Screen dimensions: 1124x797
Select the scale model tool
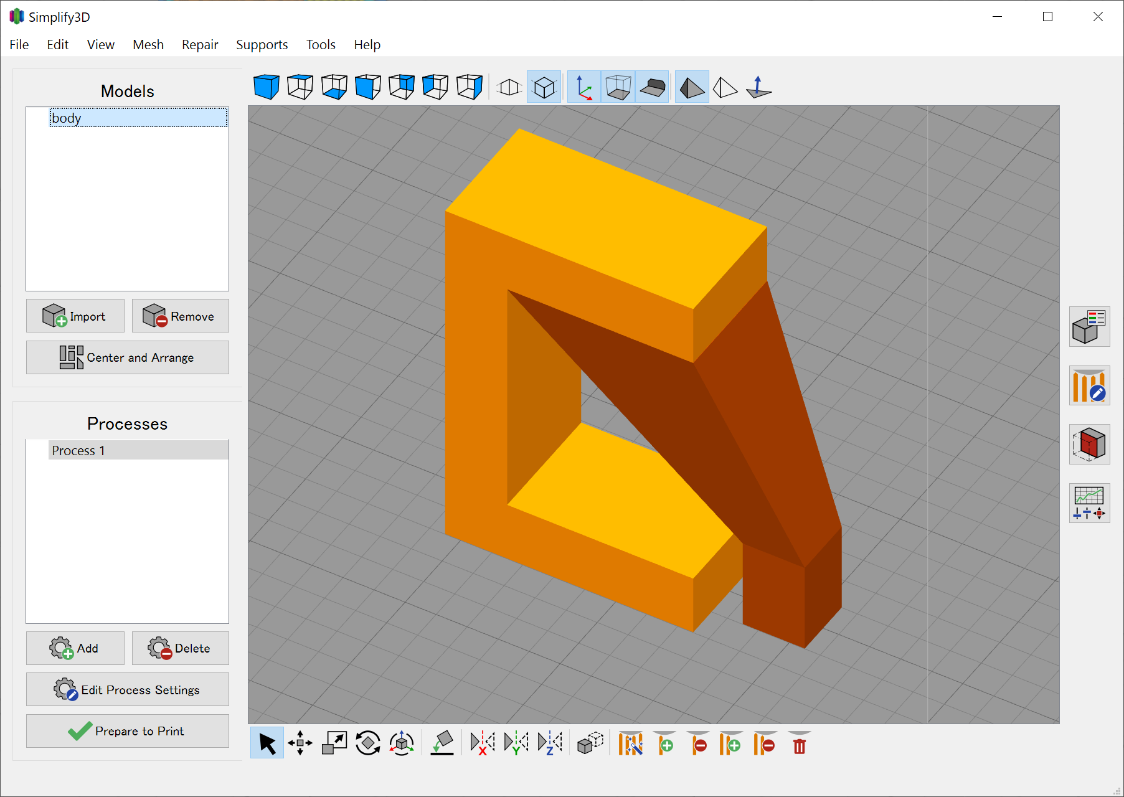334,743
